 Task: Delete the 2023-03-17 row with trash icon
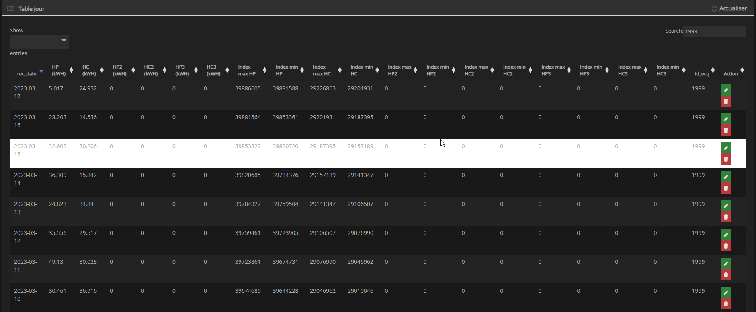[725, 102]
